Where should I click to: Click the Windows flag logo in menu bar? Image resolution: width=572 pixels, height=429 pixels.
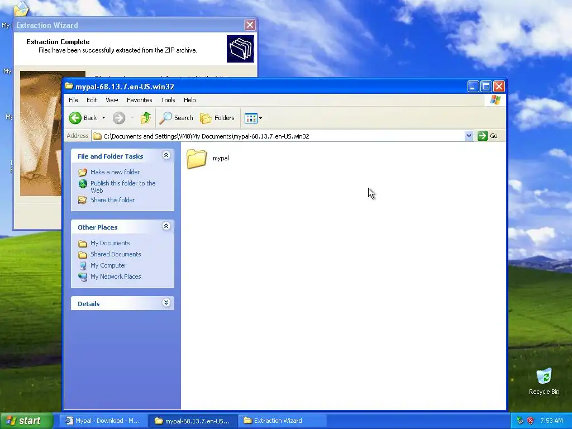[495, 99]
